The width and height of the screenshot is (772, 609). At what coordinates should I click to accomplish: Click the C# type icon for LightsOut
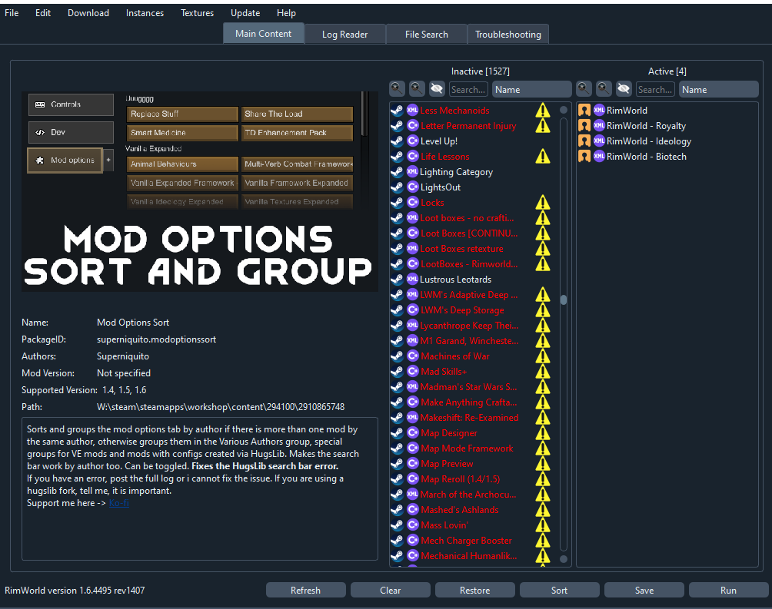click(x=413, y=187)
